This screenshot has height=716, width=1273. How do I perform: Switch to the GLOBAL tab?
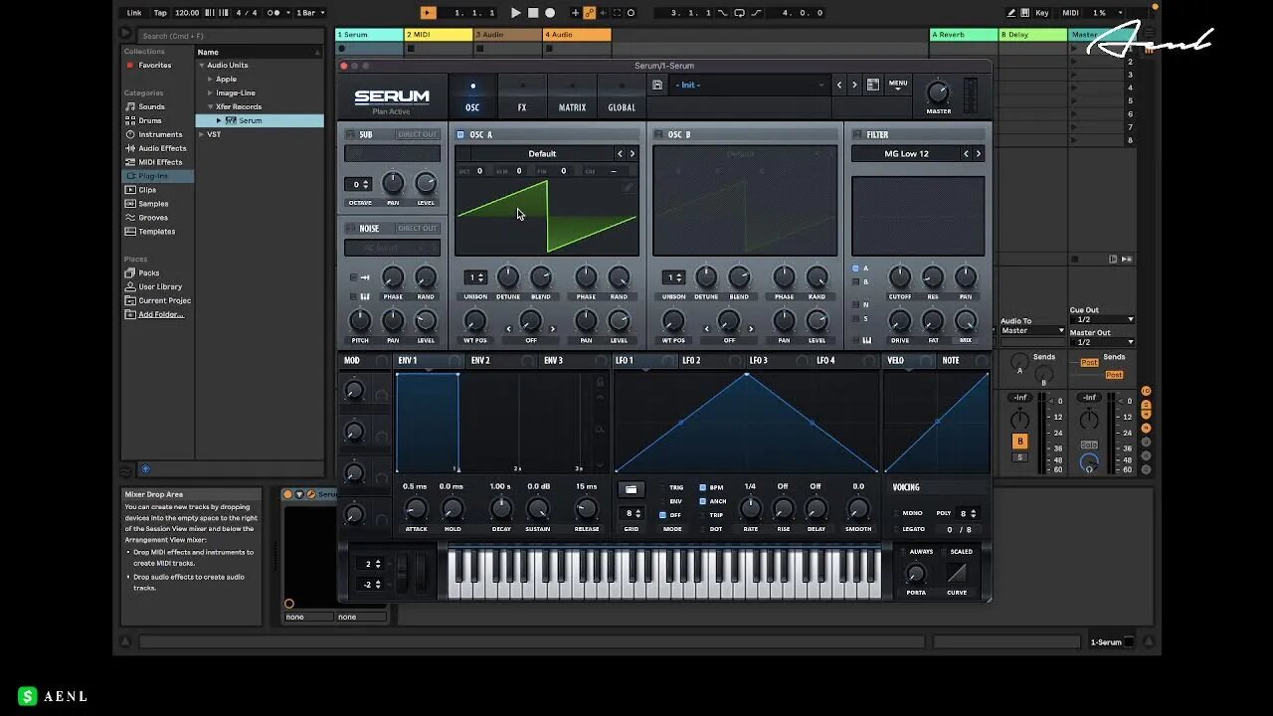pyautogui.click(x=622, y=97)
